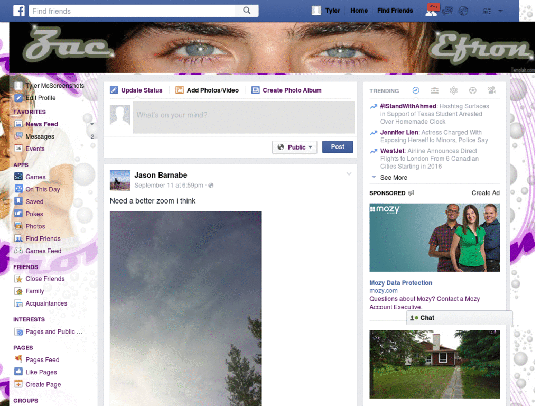This screenshot has height=406, width=541.
Task: Click the Create Ad link
Action: 486,193
